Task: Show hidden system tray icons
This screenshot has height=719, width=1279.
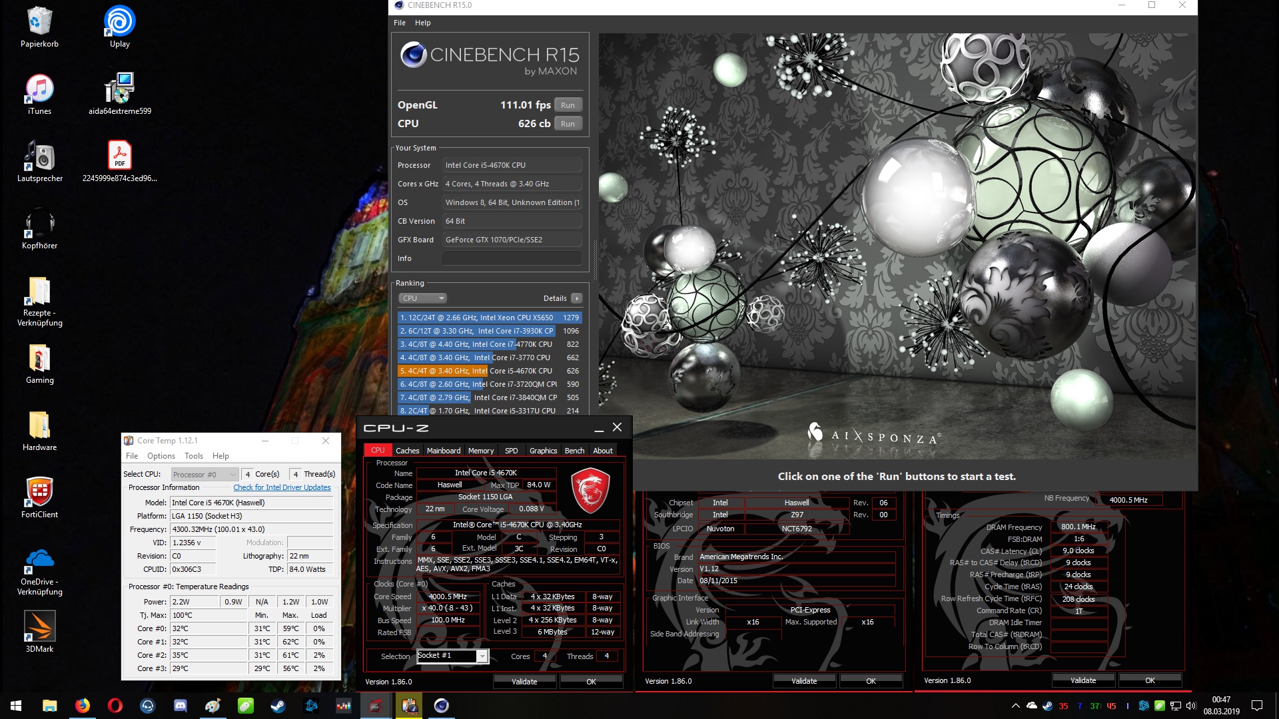Action: [1015, 706]
